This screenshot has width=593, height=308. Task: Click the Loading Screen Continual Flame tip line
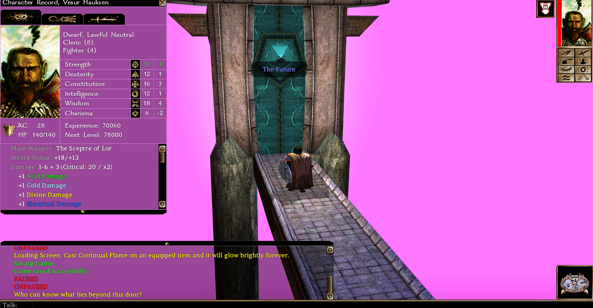(x=151, y=255)
